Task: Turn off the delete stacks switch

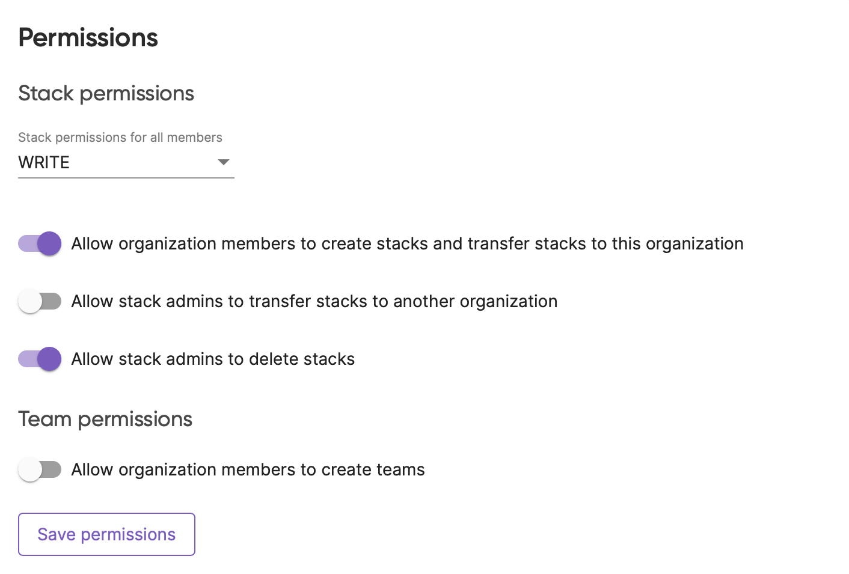Action: [40, 359]
